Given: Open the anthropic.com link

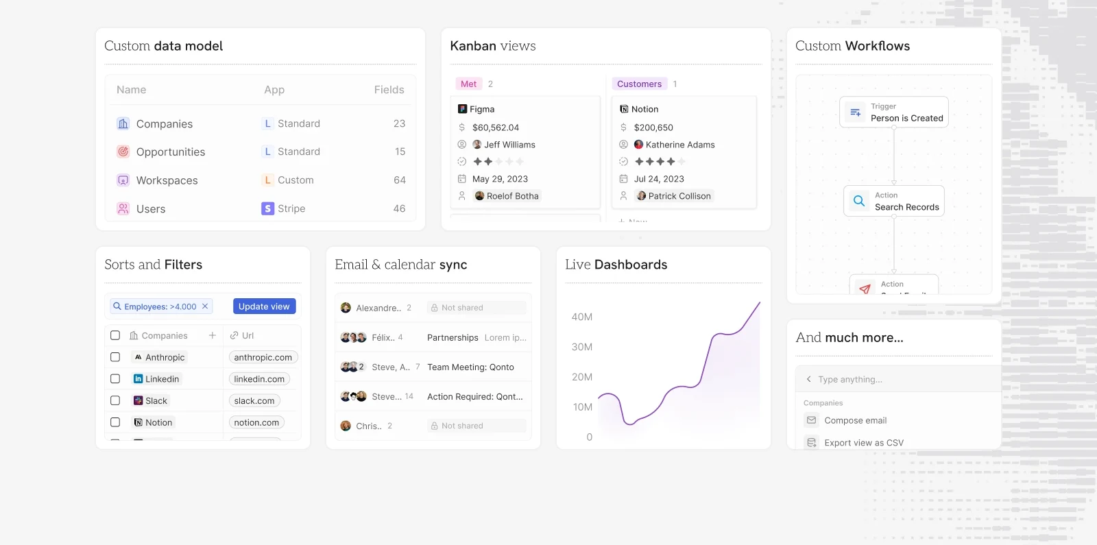Looking at the screenshot, I should (x=263, y=357).
